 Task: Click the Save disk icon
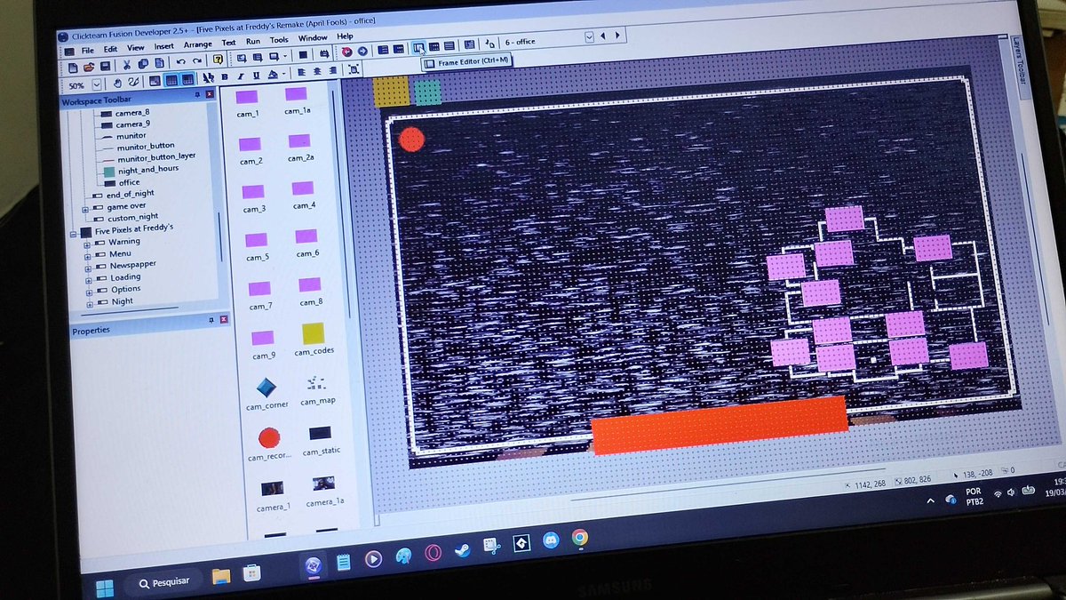(x=105, y=67)
